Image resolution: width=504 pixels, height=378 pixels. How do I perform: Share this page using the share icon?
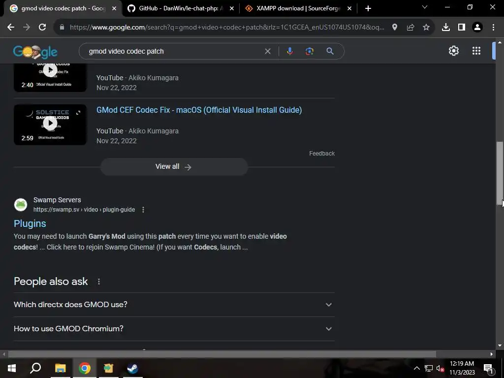click(410, 28)
